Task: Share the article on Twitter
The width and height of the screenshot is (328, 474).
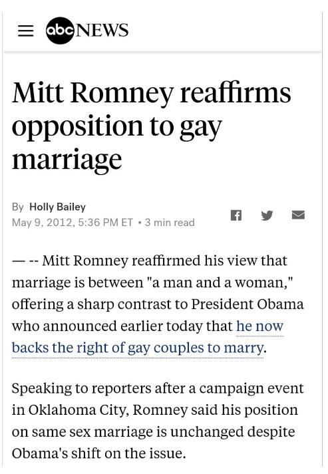Action: 267,215
